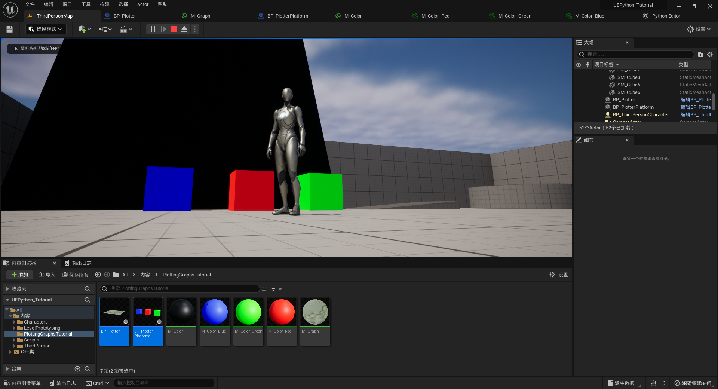Close the Content Browser tab
This screenshot has height=389, width=718.
[x=55, y=263]
